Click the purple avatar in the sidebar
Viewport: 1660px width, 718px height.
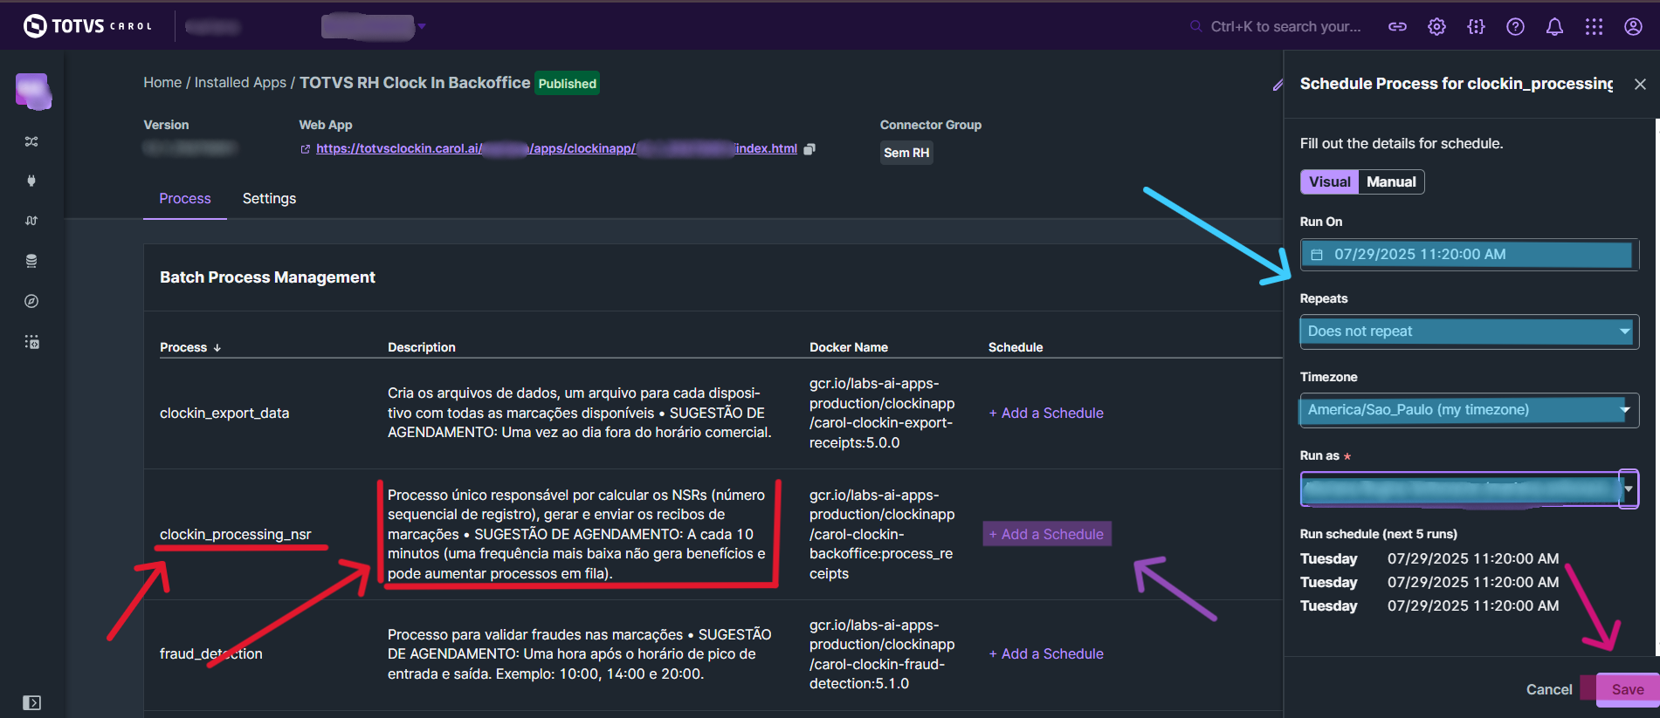[33, 91]
